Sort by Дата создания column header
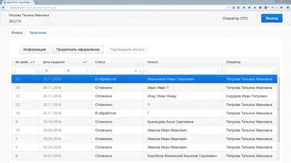The width and height of the screenshot is (291, 163). click(65, 62)
